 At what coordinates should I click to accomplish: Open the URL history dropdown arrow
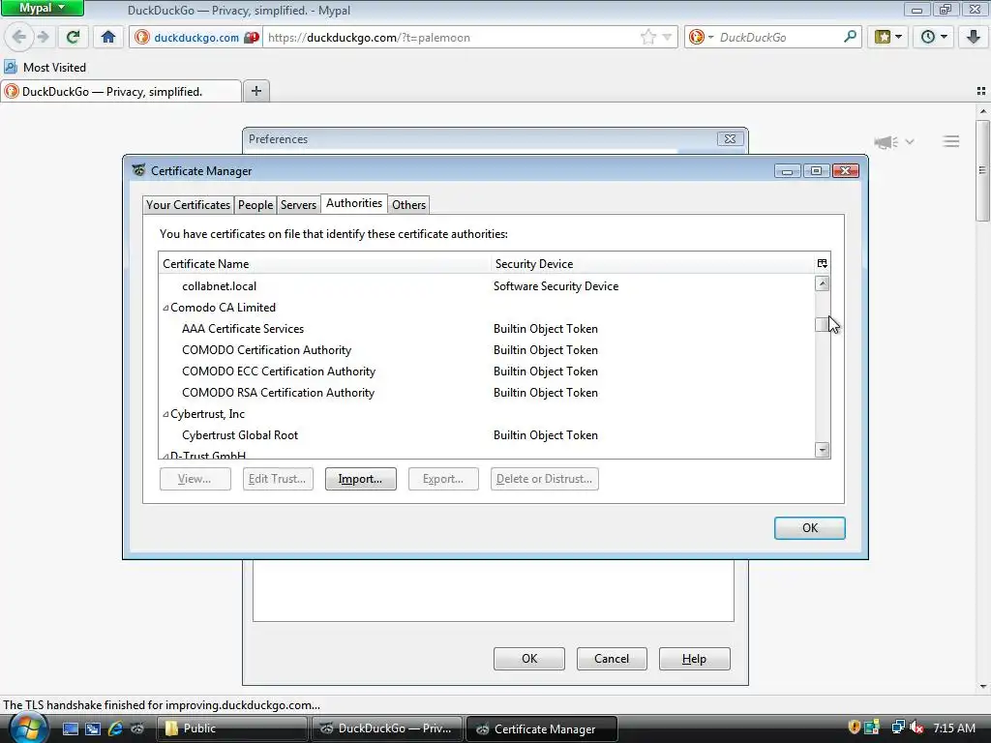666,38
